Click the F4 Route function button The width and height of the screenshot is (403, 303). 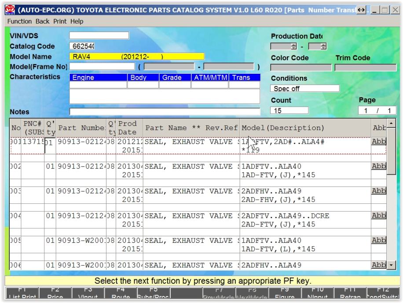[x=121, y=293]
